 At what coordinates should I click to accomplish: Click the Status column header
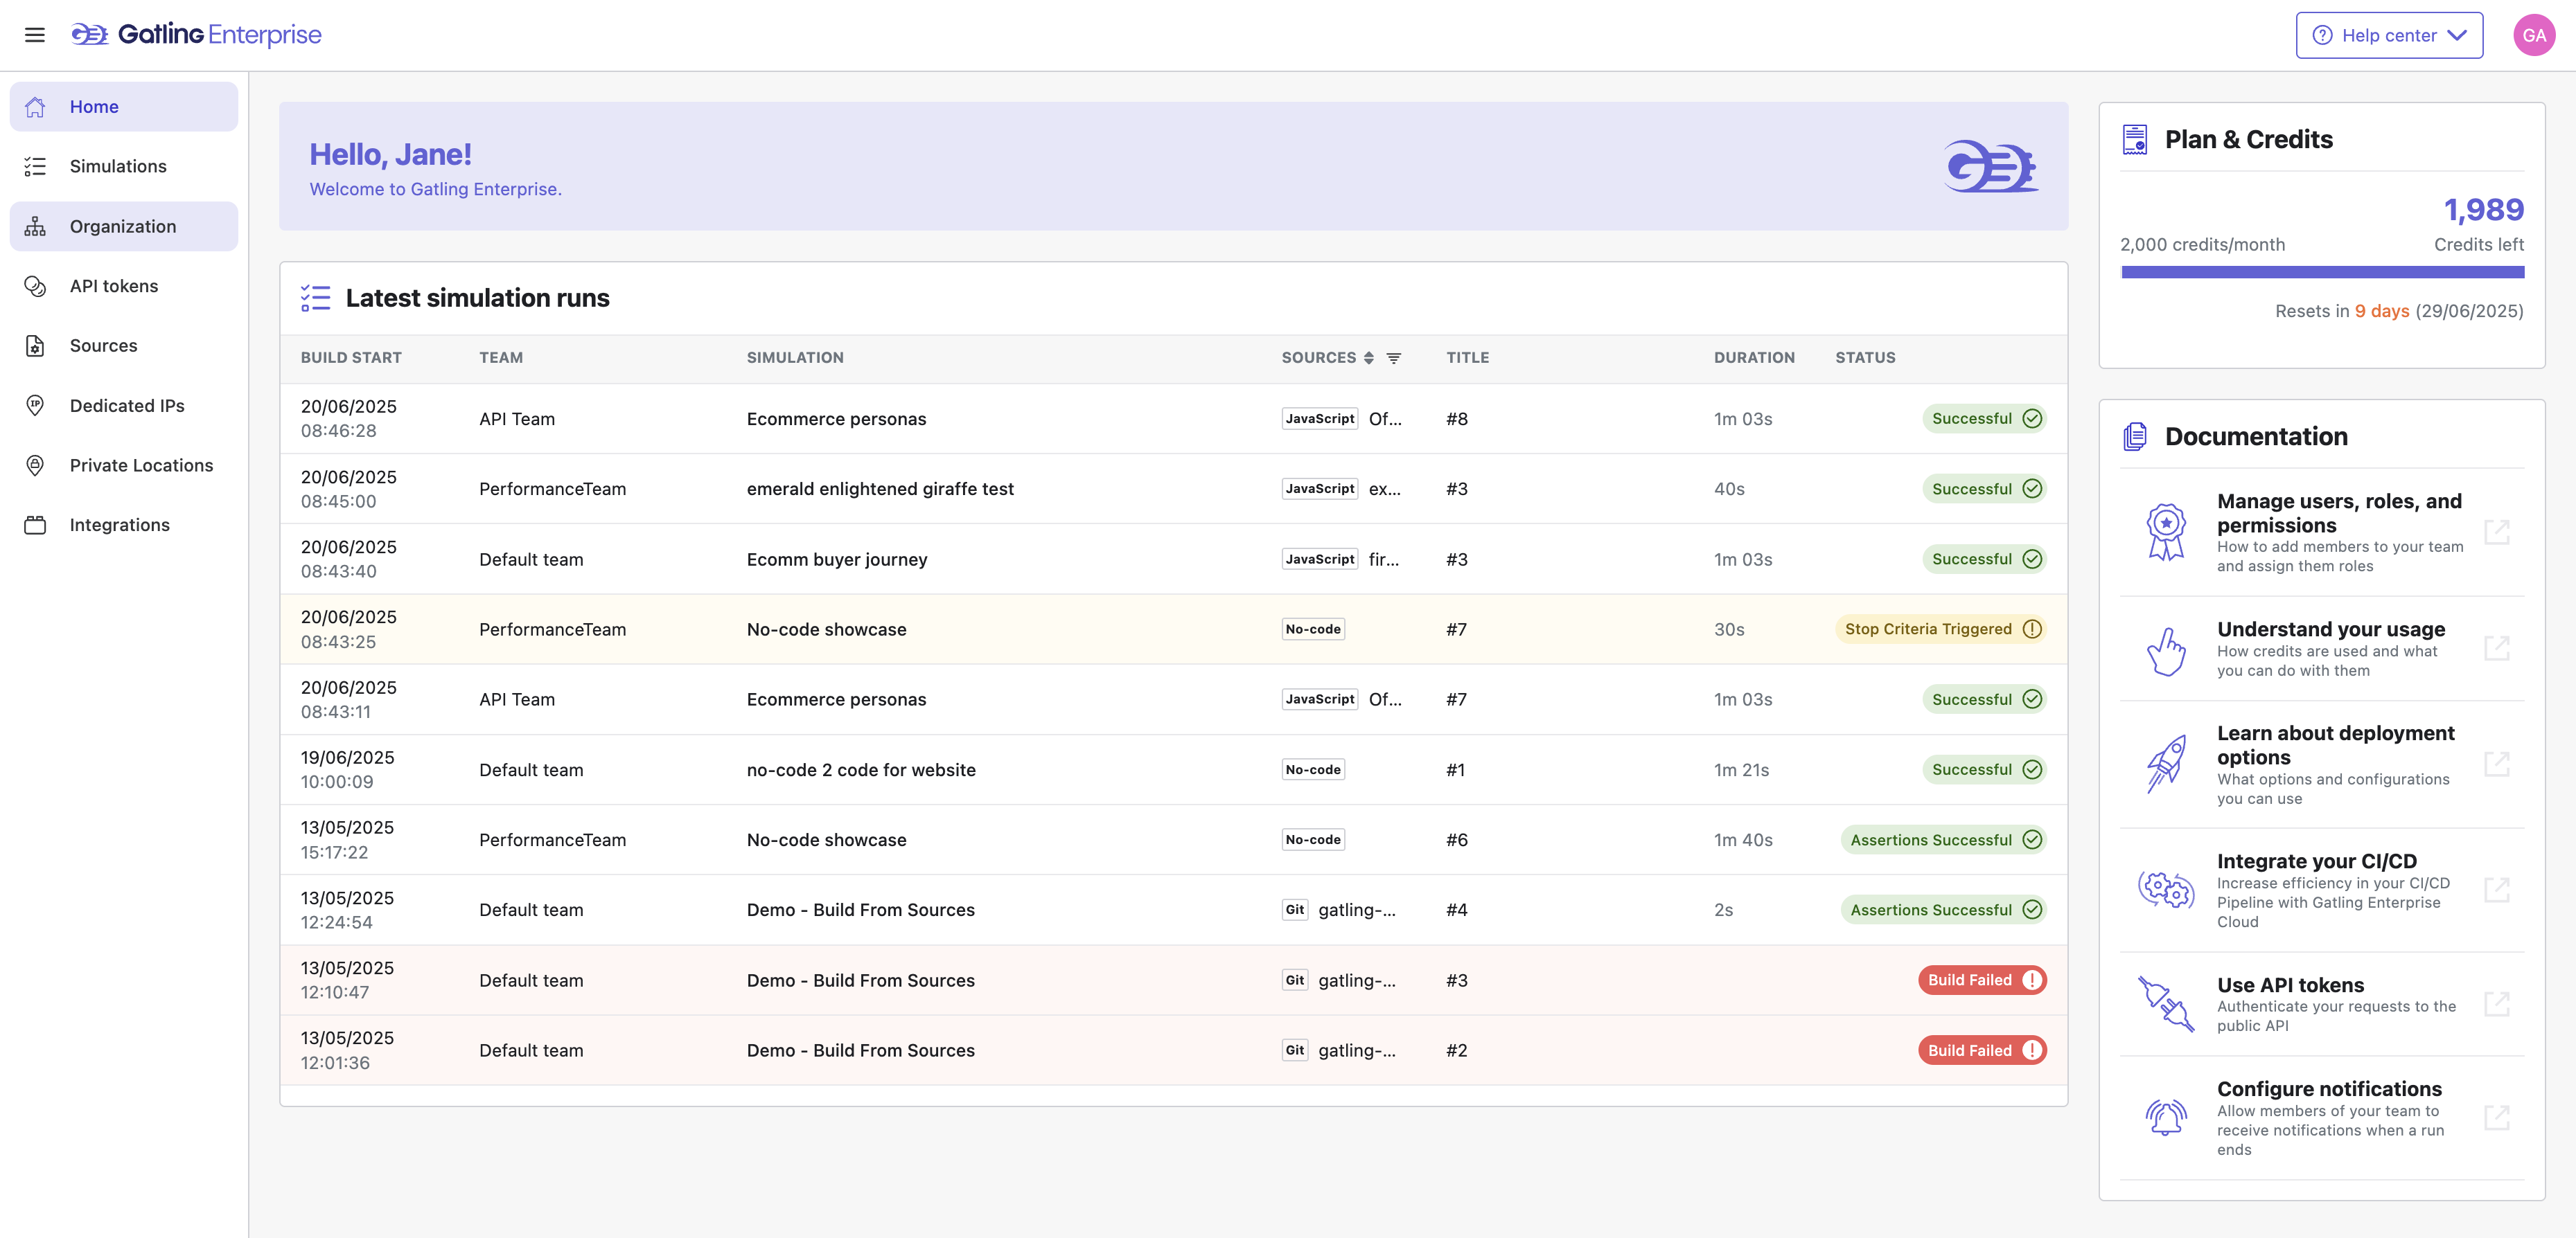click(x=1864, y=358)
